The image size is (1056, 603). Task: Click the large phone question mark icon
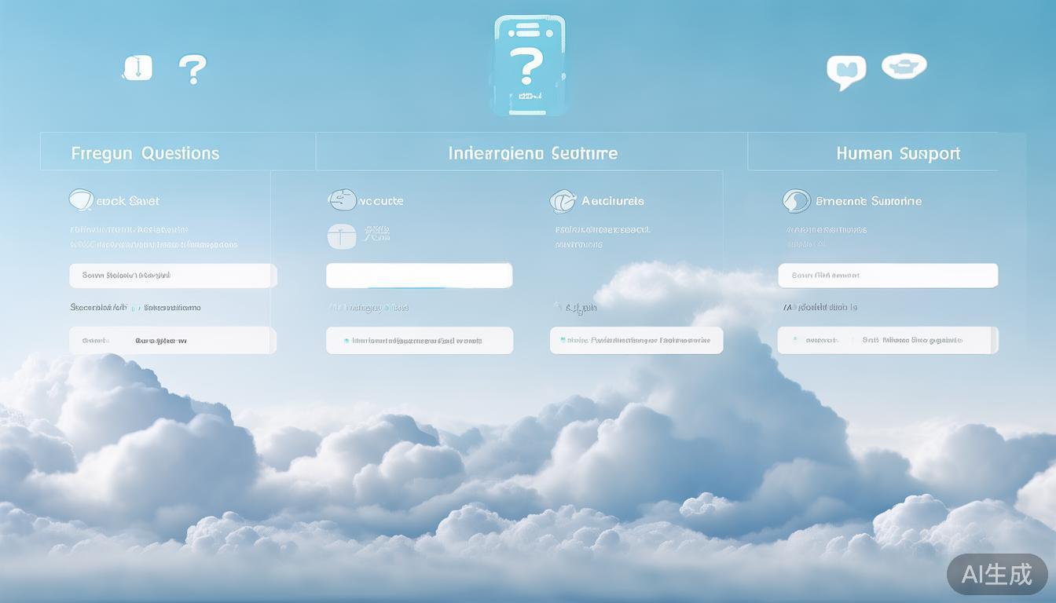pos(529,66)
